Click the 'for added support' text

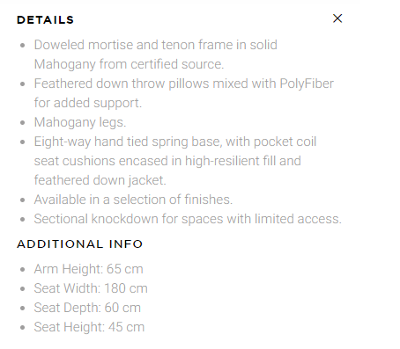pos(88,103)
